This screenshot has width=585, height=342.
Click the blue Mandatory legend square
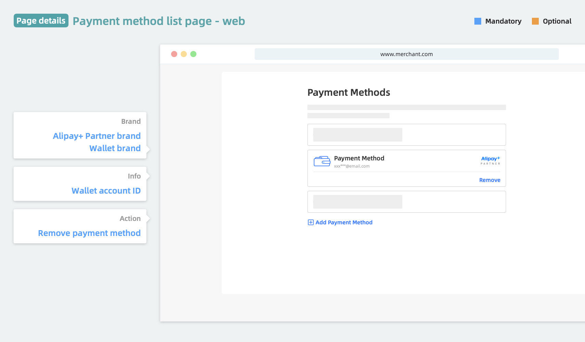coord(477,21)
